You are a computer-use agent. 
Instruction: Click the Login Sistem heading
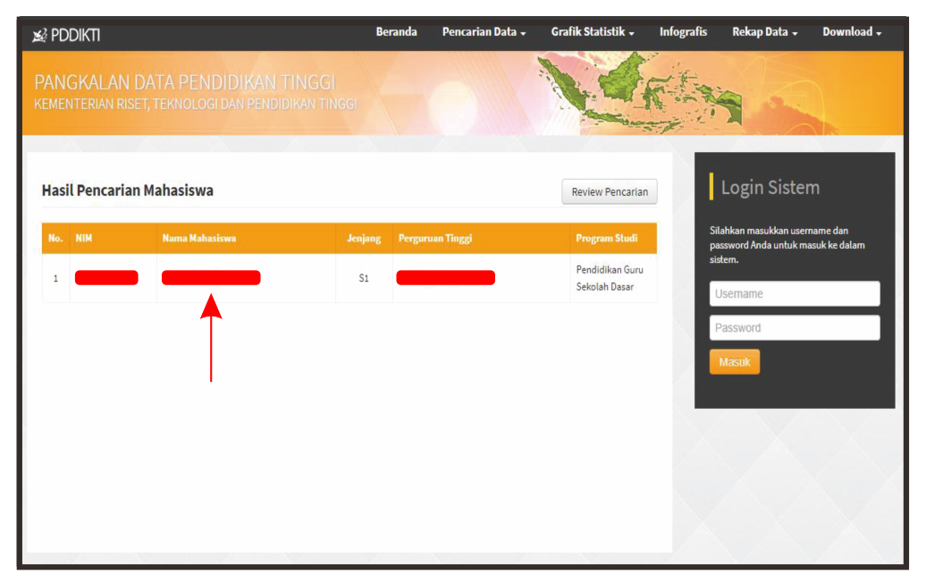tap(770, 187)
